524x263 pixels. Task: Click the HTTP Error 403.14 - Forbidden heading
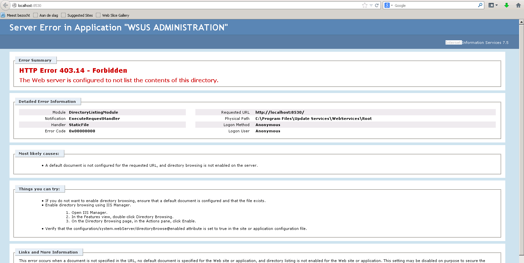(x=73, y=70)
